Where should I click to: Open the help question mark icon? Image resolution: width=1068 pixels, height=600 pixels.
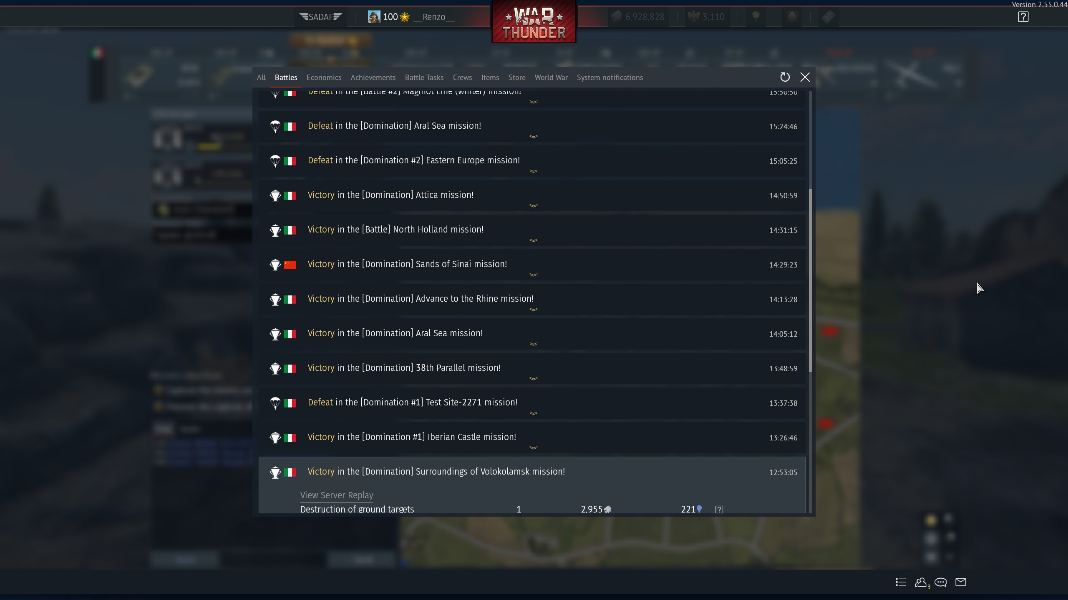click(1023, 17)
